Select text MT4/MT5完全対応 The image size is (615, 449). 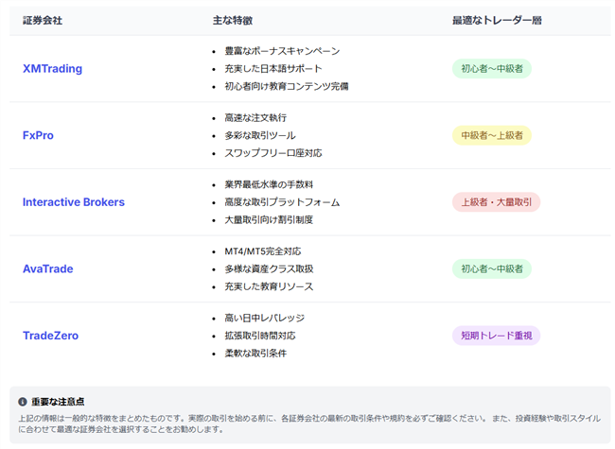[263, 251]
